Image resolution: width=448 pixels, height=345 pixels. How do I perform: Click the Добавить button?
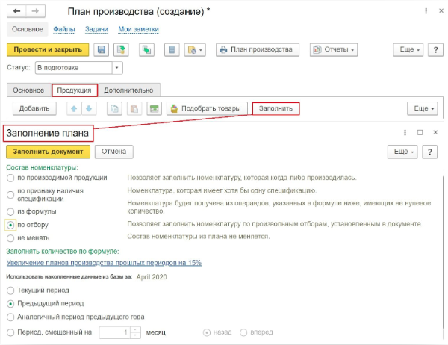(x=34, y=108)
